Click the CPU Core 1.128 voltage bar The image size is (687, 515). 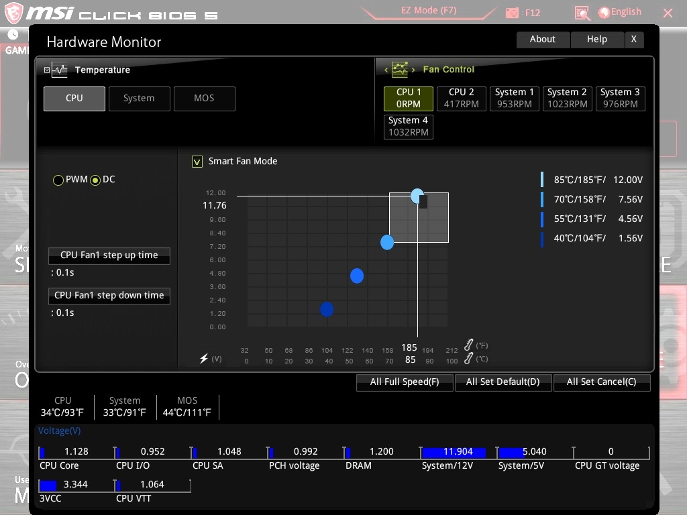click(76, 452)
